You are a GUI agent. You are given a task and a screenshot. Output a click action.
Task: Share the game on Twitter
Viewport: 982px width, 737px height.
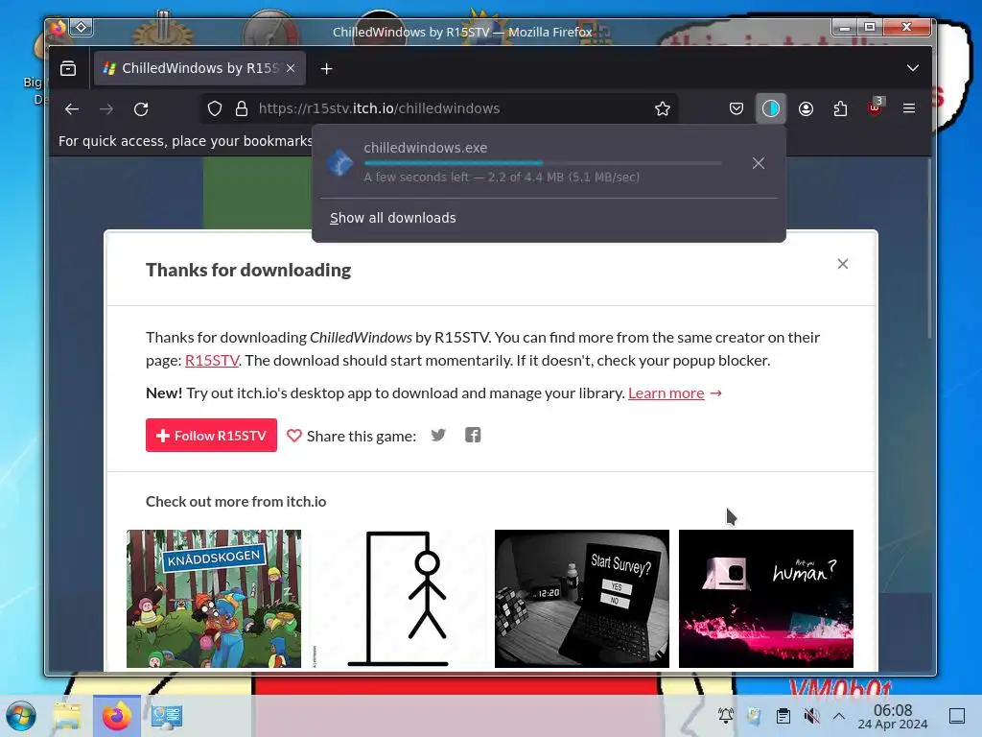click(x=438, y=435)
